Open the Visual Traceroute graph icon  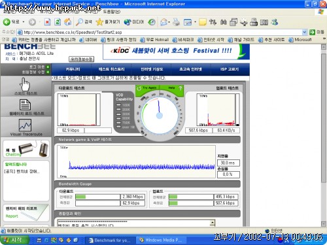click(x=25, y=125)
